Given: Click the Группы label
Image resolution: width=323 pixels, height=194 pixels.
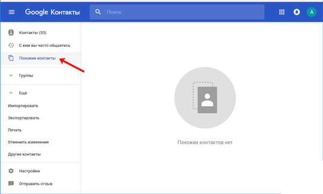Looking at the screenshot, I should click(x=26, y=75).
